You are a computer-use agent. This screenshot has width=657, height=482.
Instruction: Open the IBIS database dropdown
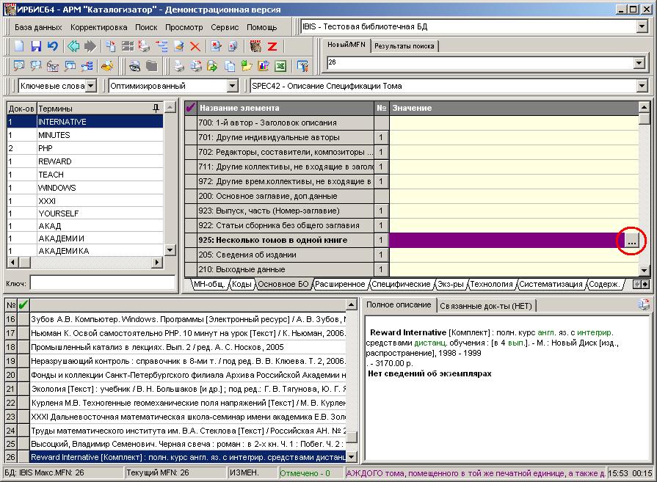click(x=642, y=27)
